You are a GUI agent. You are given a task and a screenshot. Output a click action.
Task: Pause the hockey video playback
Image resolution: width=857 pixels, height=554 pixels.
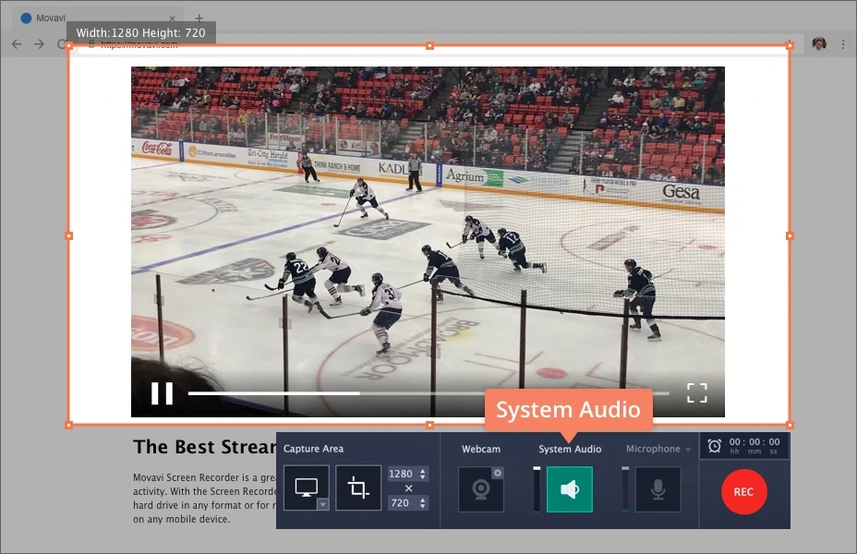(x=163, y=393)
